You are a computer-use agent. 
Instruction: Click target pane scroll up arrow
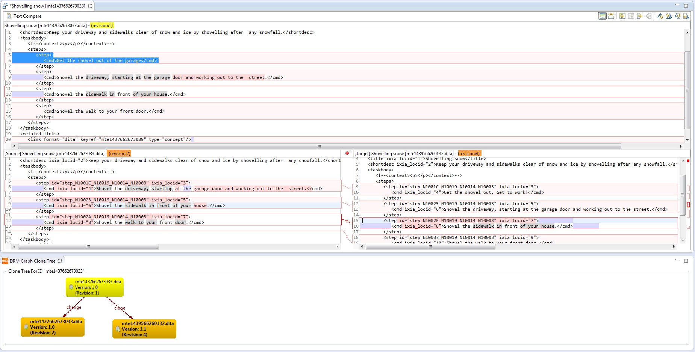pos(683,160)
